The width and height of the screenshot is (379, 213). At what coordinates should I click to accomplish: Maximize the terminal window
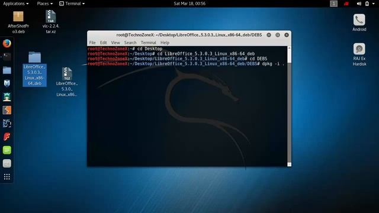tap(278, 35)
